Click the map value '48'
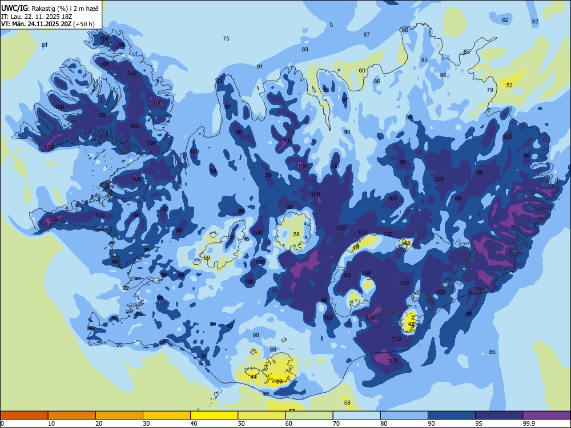Screen dimensions: 571x428 click(407, 243)
